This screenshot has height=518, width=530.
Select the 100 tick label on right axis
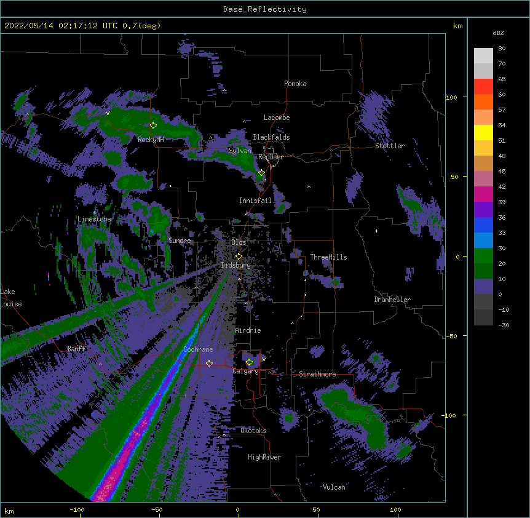click(x=451, y=97)
